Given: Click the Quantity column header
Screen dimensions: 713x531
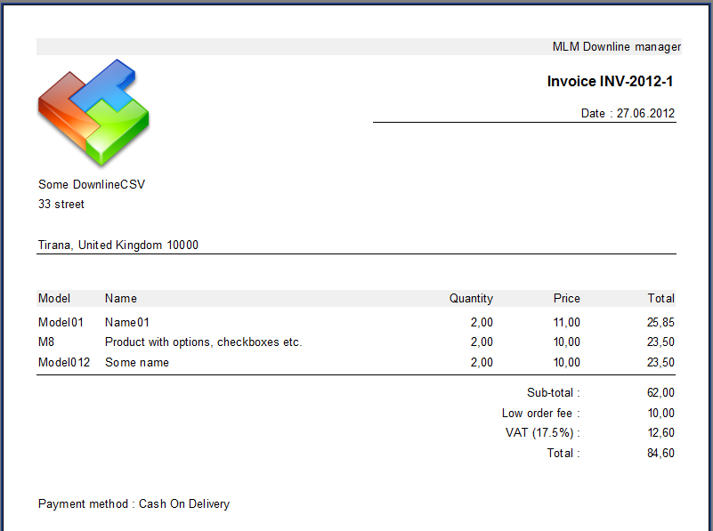Looking at the screenshot, I should [471, 299].
